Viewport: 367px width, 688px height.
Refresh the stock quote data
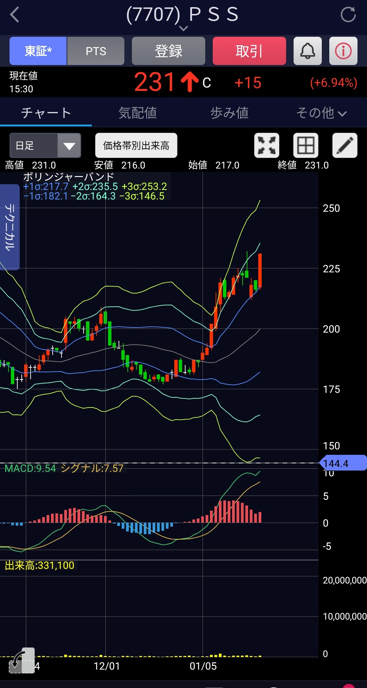pyautogui.click(x=348, y=15)
